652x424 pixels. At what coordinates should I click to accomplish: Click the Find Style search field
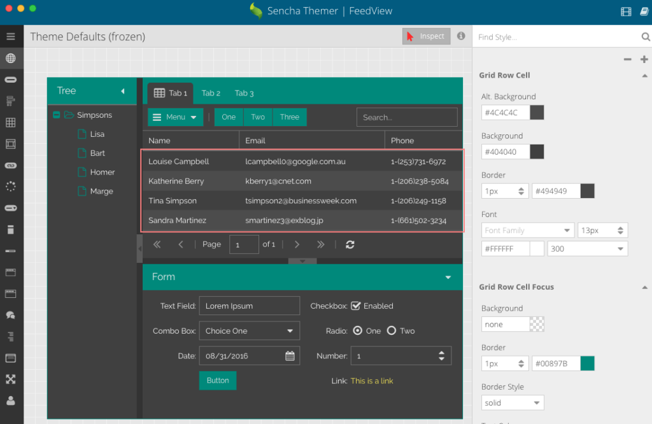(x=557, y=37)
